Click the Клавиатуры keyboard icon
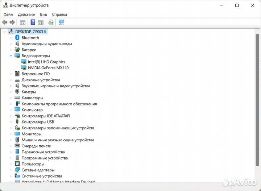Image resolution: width=261 pixels, height=191 pixels. tap(17, 97)
